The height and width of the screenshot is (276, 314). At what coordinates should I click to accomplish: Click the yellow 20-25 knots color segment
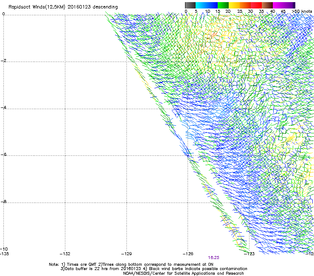click(234, 5)
